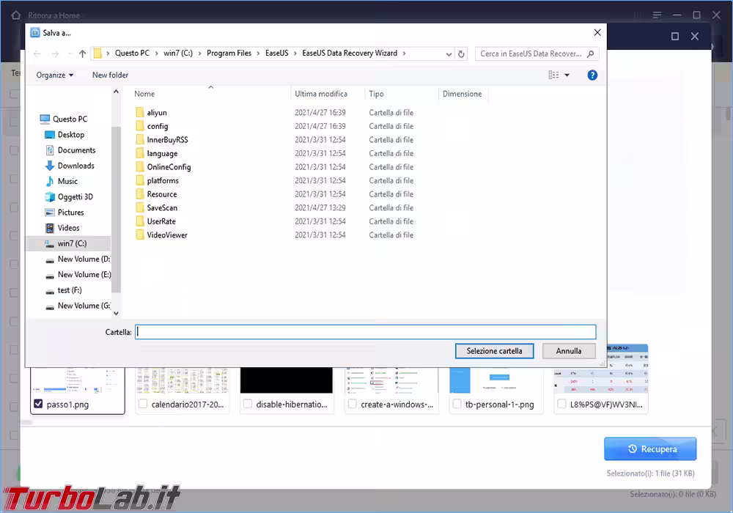The height and width of the screenshot is (513, 733).
Task: Check the tb-personal-1-.png checkbox
Action: pos(457,404)
